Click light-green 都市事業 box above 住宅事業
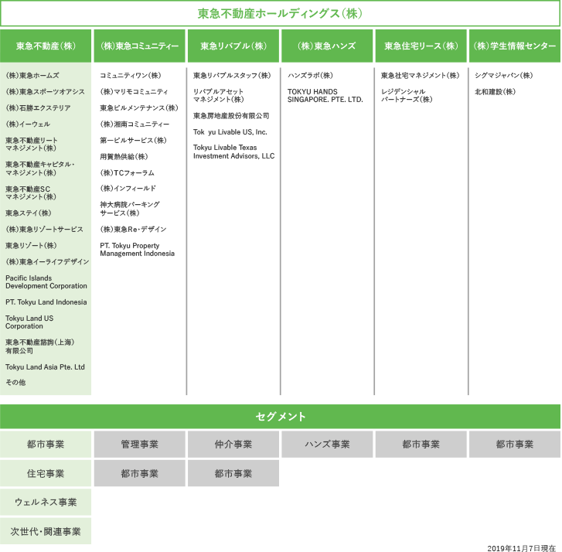Viewport: 562px width, 552px height. point(46,445)
